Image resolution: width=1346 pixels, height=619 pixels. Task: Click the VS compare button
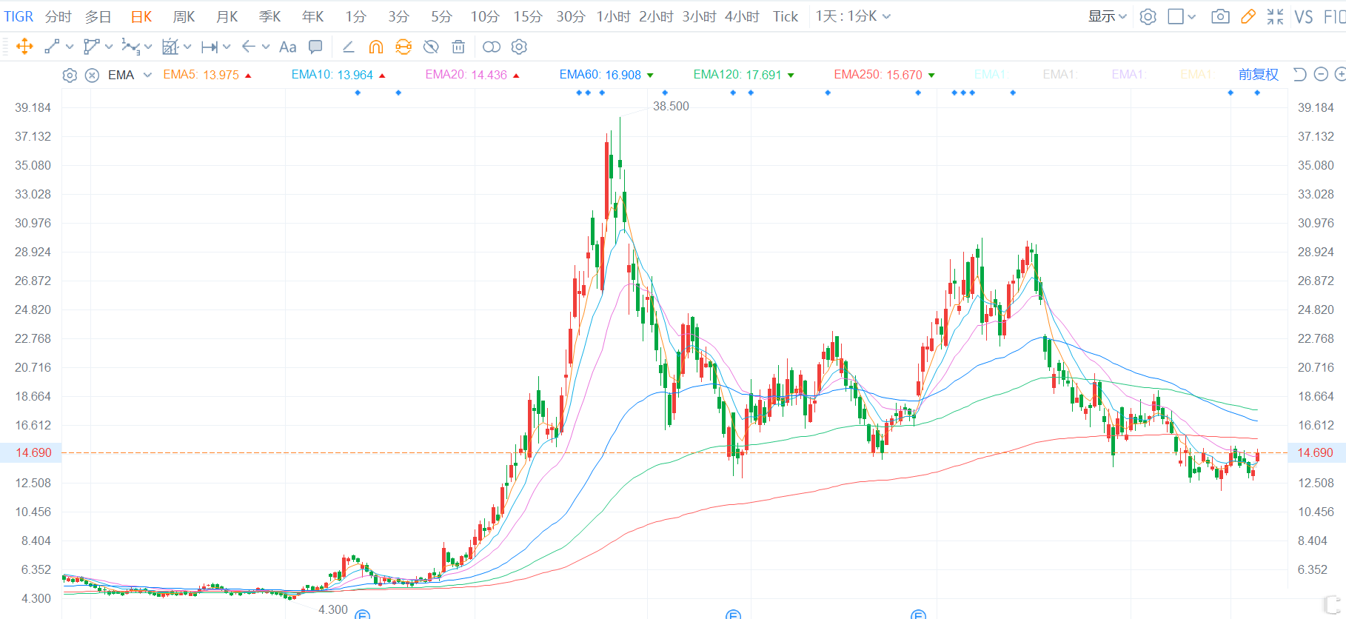point(1303,16)
